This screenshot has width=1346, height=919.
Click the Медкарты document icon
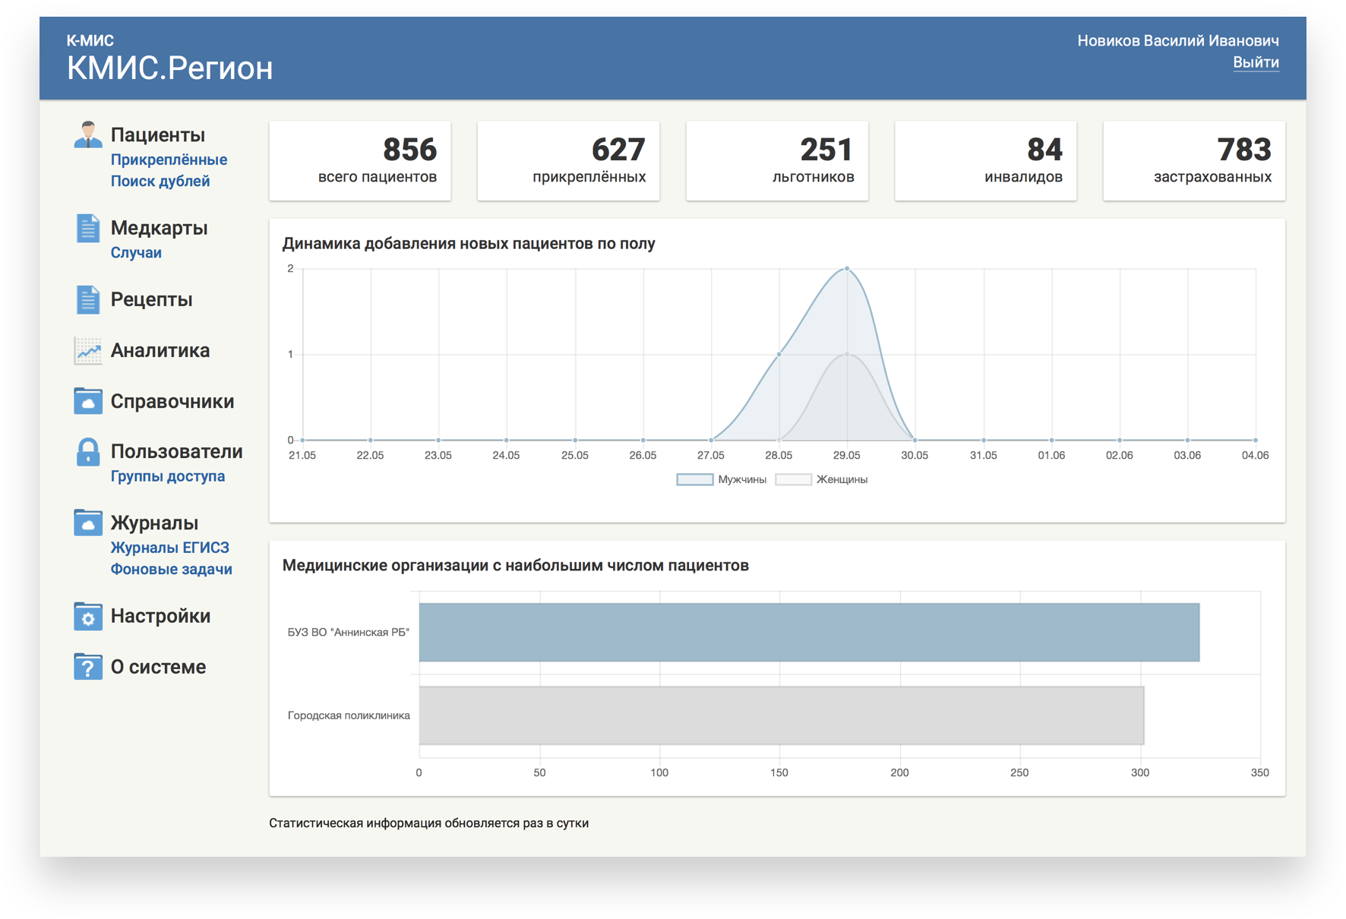[88, 228]
